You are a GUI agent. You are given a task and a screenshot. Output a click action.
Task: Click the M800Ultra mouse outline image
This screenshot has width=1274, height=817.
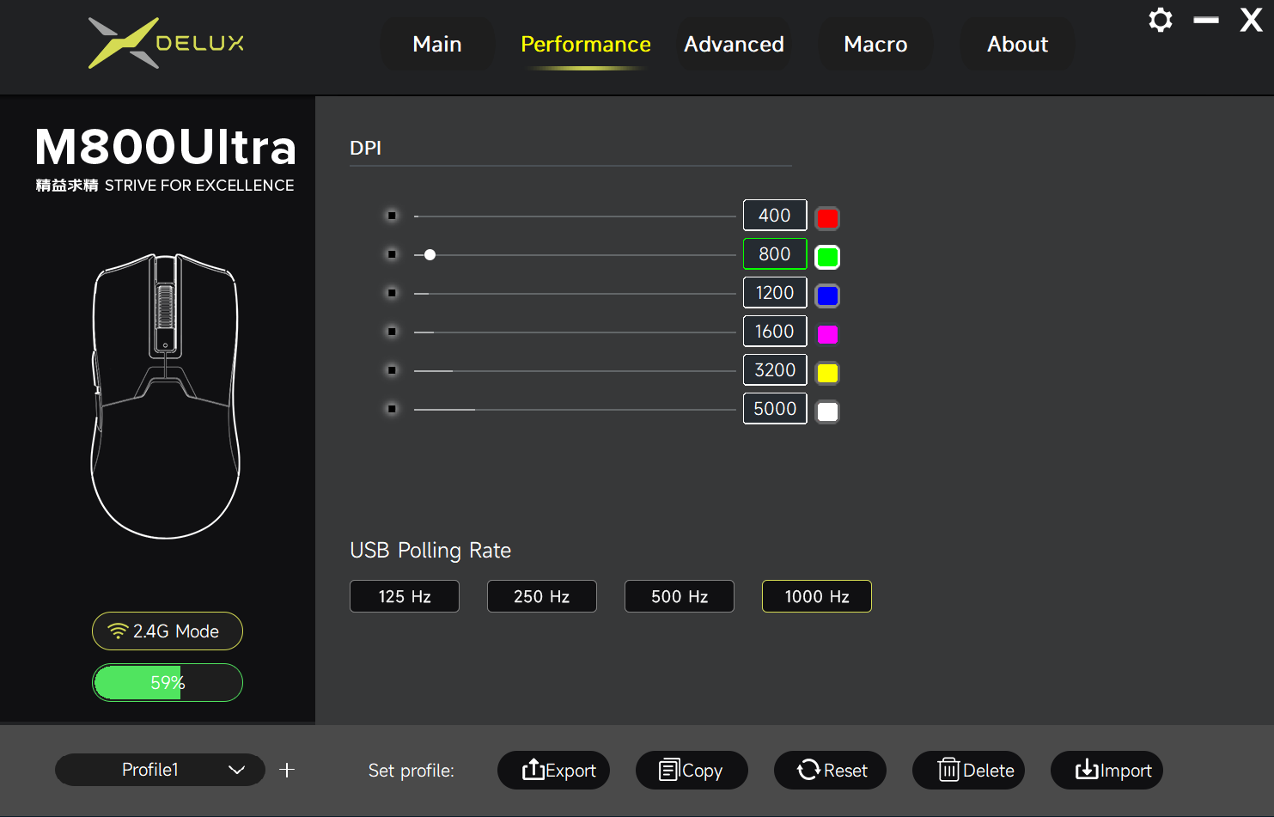(165, 396)
